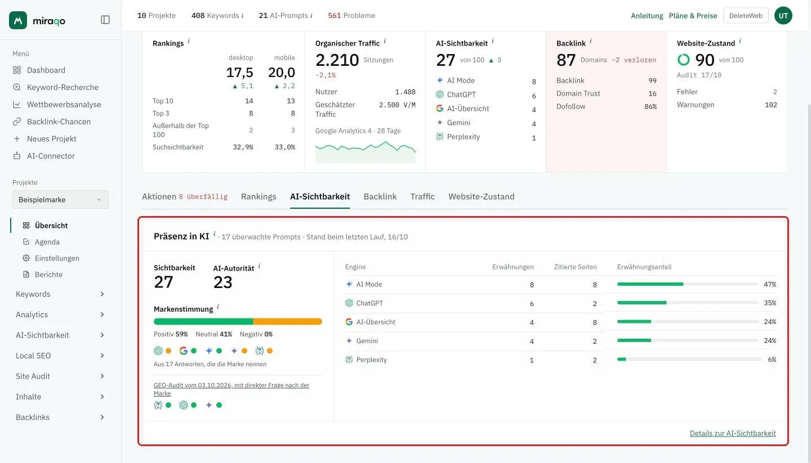Open project Einstellungen
This screenshot has width=811, height=463.
(x=51, y=258)
